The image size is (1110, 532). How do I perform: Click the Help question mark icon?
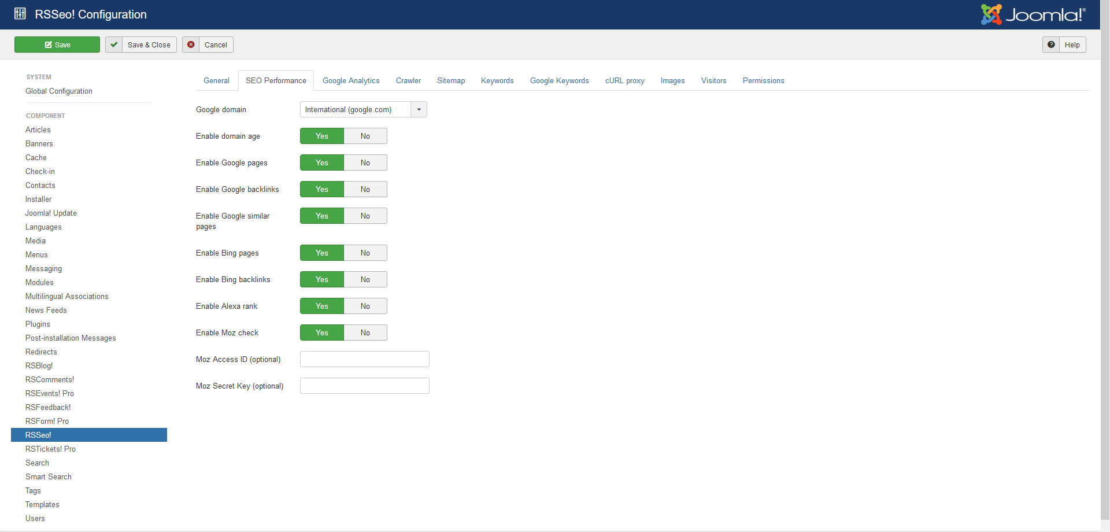pyautogui.click(x=1051, y=45)
